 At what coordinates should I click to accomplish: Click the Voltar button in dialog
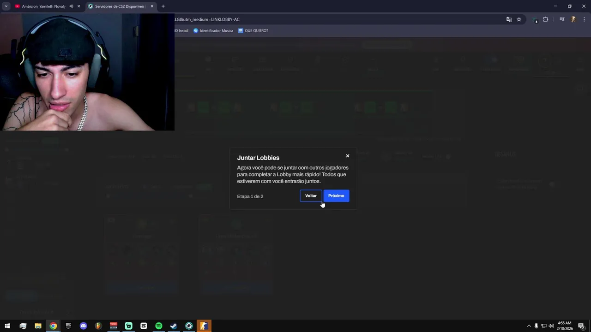coord(311,196)
